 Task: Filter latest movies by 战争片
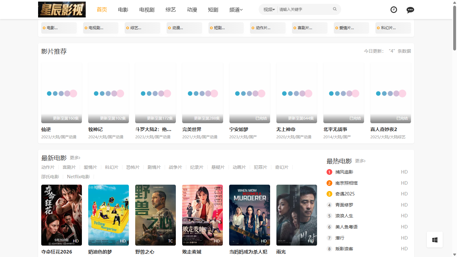click(176, 167)
